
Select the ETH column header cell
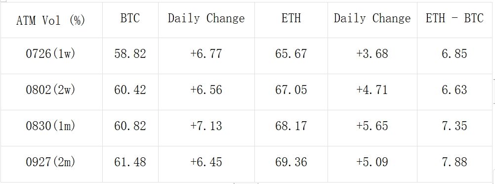pyautogui.click(x=291, y=20)
